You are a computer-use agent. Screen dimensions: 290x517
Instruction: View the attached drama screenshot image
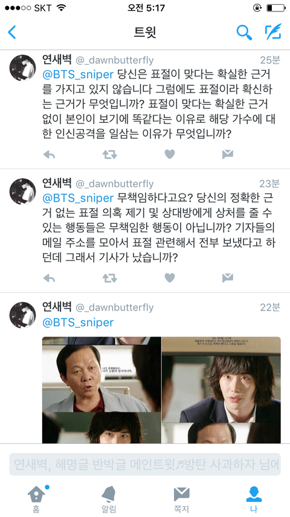coord(161,390)
